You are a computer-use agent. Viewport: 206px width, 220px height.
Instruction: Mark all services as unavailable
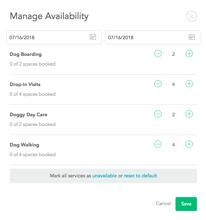[x=104, y=176]
